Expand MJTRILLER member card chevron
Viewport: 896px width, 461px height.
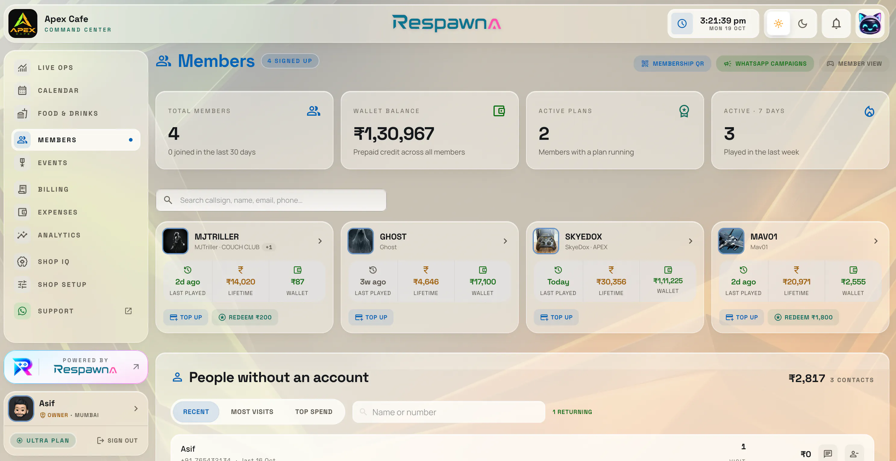320,241
